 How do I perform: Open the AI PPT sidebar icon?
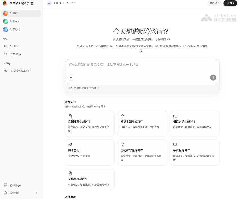click(x=6, y=13)
